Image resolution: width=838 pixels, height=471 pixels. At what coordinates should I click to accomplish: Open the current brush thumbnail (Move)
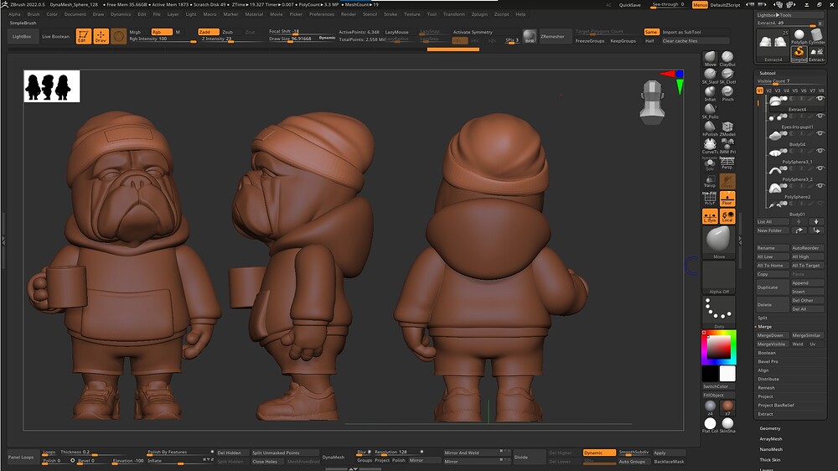pos(718,241)
